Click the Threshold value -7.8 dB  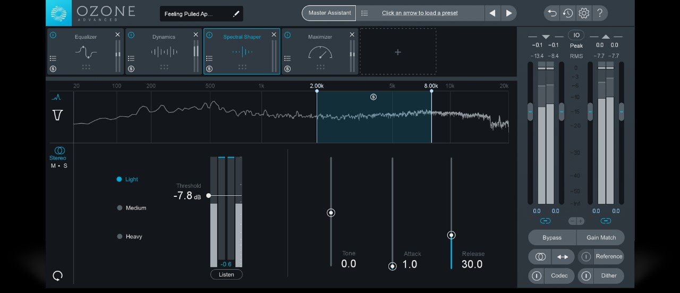[x=187, y=196]
